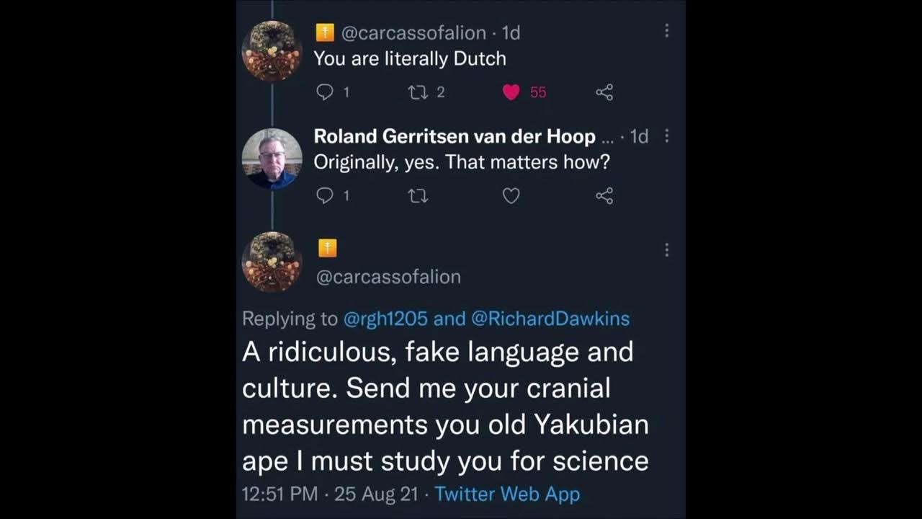Open the @rgh1205 mention link
Viewport: 922px width, 519px height.
pyautogui.click(x=385, y=319)
